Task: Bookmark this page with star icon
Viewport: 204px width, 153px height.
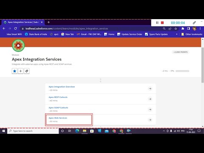Action: point(176,28)
